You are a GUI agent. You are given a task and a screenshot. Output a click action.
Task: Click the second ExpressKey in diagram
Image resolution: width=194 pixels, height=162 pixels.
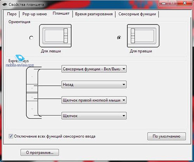pyautogui.click(x=32, y=88)
